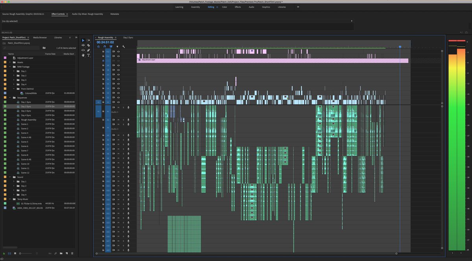Open the Media Browser tab
The image size is (472, 261).
[x=40, y=37]
